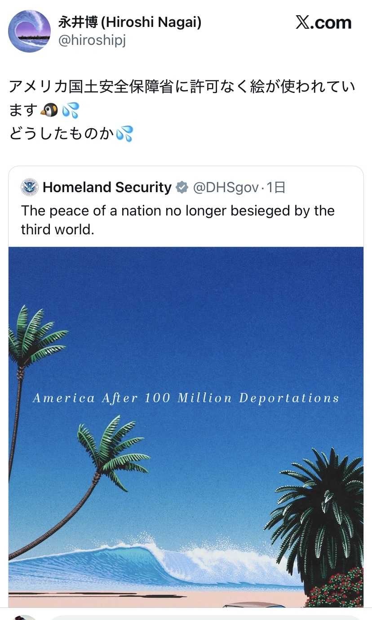372x620 pixels.
Task: Tap the X.com logo
Action: tap(323, 22)
